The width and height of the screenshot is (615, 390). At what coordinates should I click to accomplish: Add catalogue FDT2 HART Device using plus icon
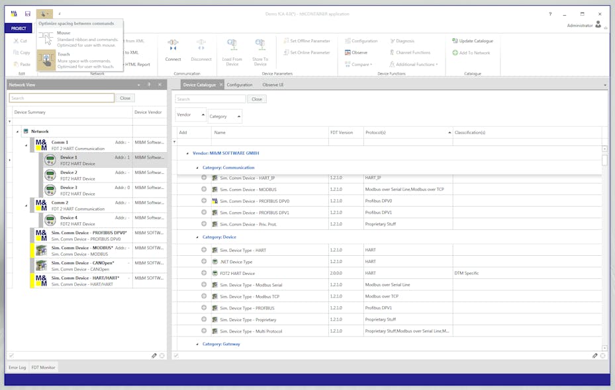[204, 273]
